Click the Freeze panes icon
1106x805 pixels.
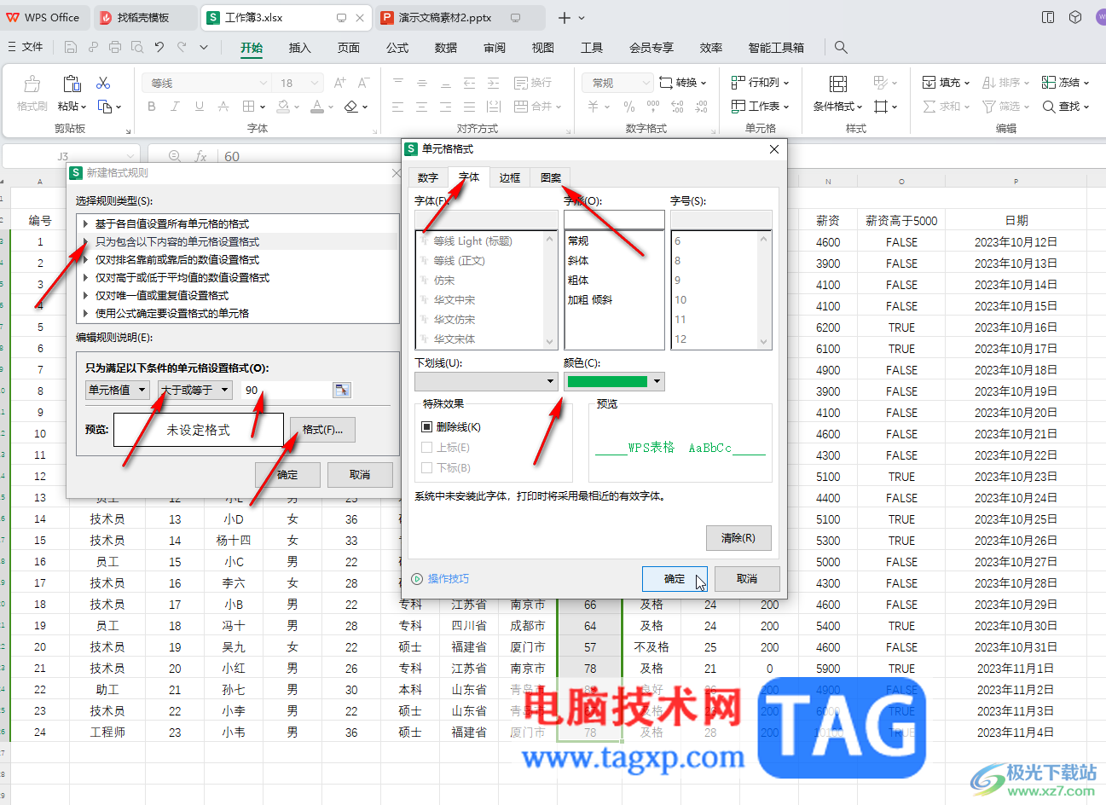(1048, 83)
